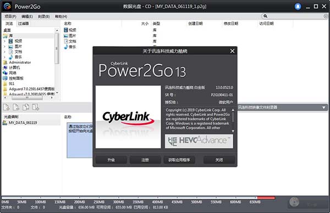Close the About dialog with X
This screenshot has width=330, height=213.
pos(232,51)
